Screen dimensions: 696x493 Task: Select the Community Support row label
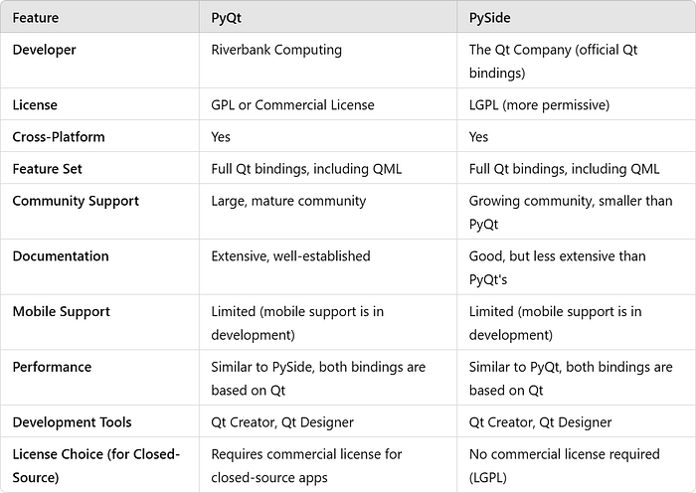click(x=76, y=201)
